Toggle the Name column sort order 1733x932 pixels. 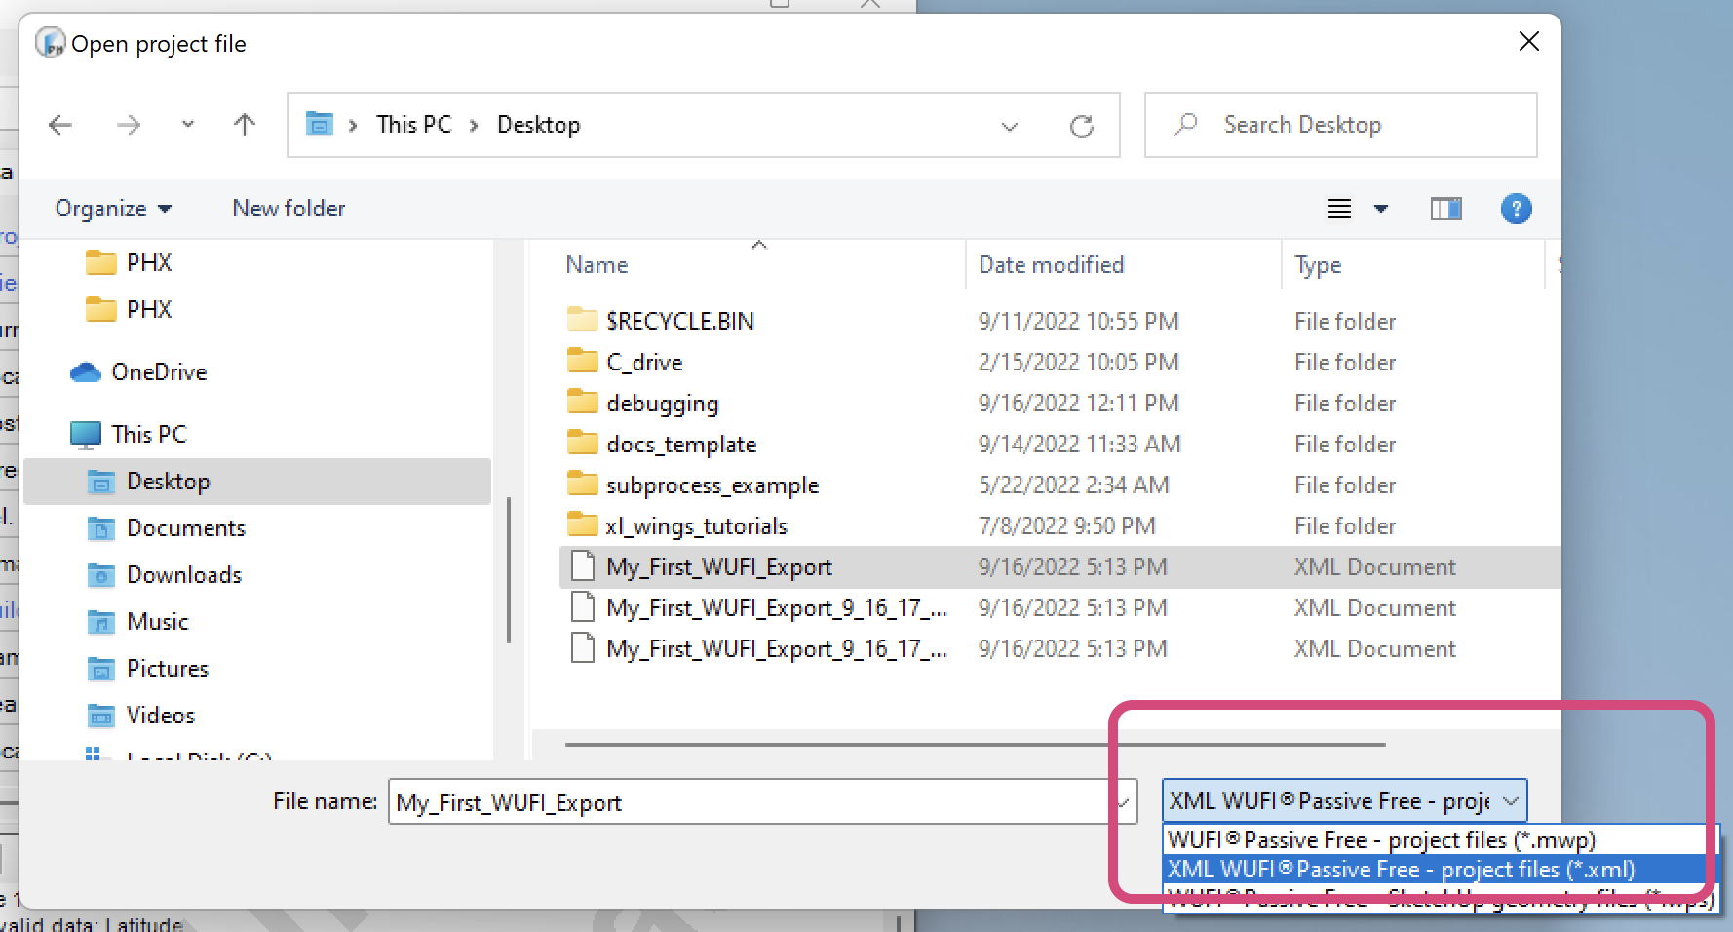click(x=596, y=264)
